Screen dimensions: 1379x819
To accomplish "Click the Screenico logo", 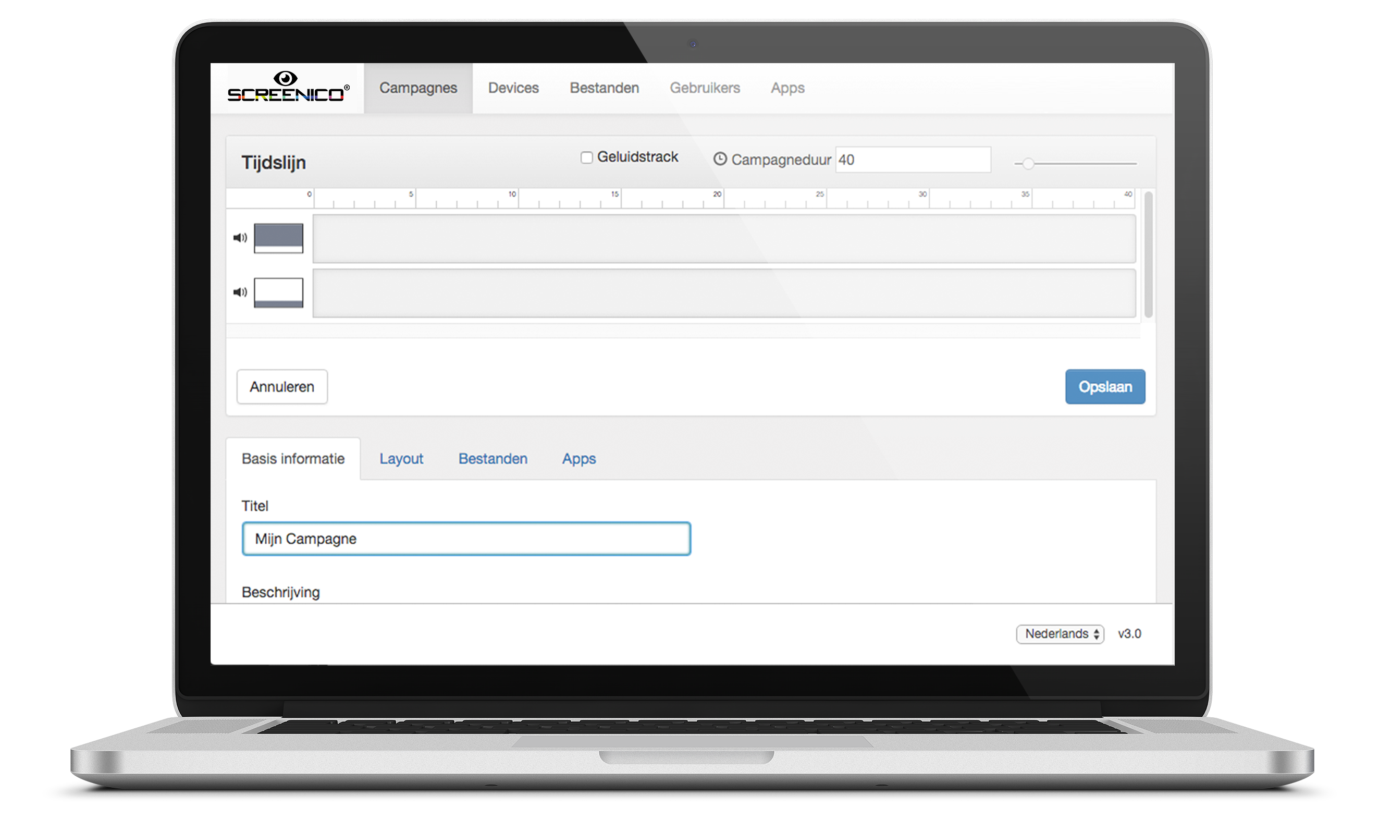I will [288, 87].
